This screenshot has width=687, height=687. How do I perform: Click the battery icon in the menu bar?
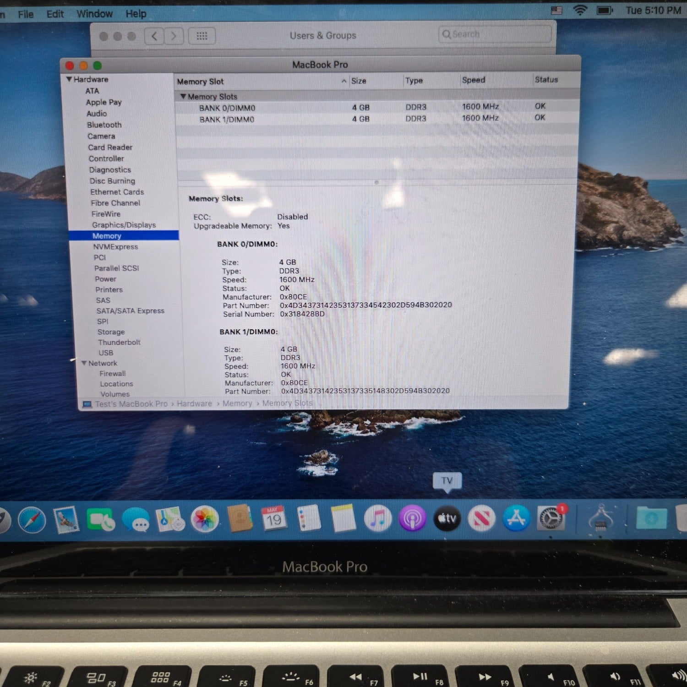coord(605,10)
